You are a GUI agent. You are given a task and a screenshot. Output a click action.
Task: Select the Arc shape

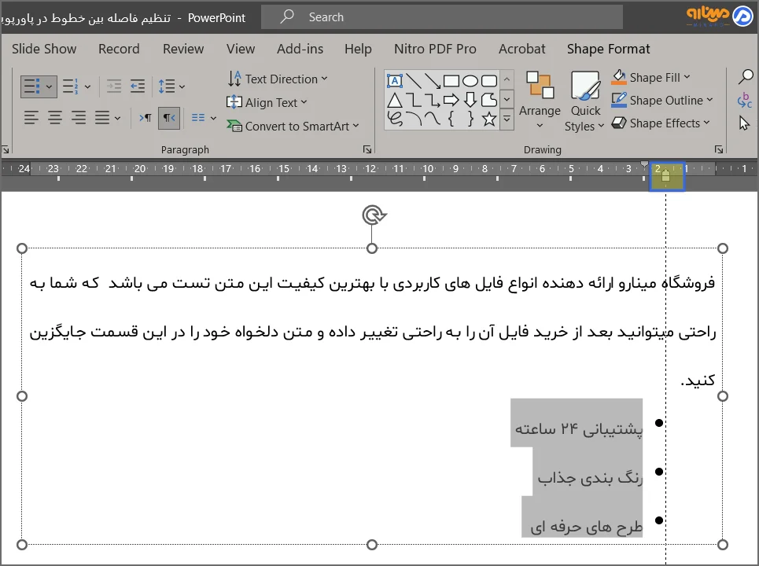[414, 119]
